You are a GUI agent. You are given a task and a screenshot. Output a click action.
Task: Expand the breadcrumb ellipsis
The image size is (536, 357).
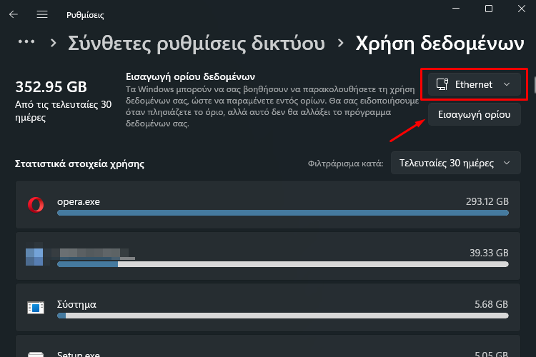click(26, 41)
